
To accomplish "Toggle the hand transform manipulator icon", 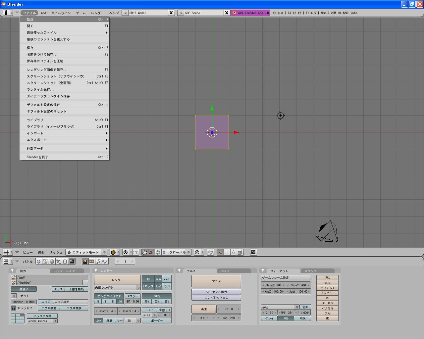I will coord(144,252).
